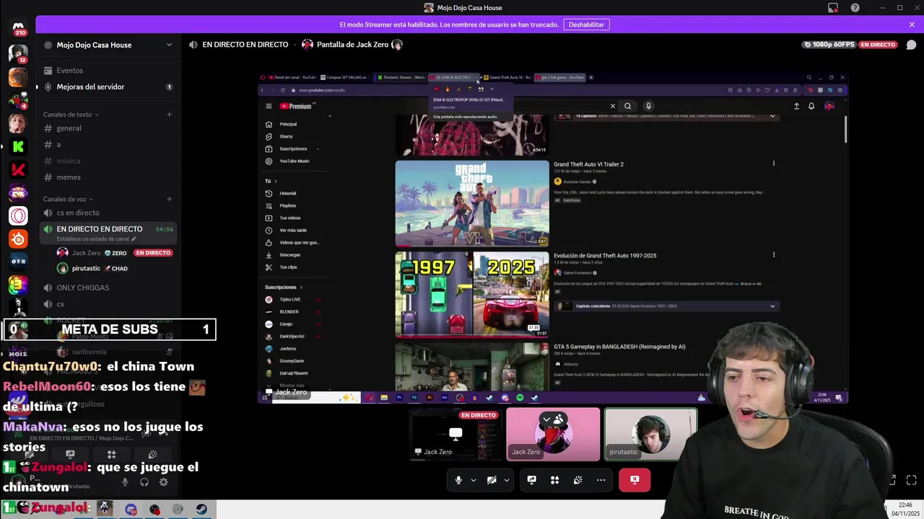The width and height of the screenshot is (924, 519).
Task: Open activities launcher in call bar
Action: (555, 480)
